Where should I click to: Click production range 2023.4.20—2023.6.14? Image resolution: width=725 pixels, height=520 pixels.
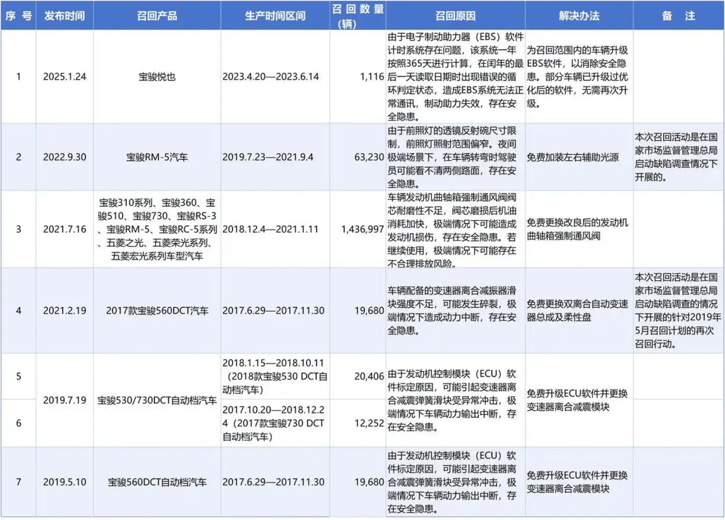point(275,77)
